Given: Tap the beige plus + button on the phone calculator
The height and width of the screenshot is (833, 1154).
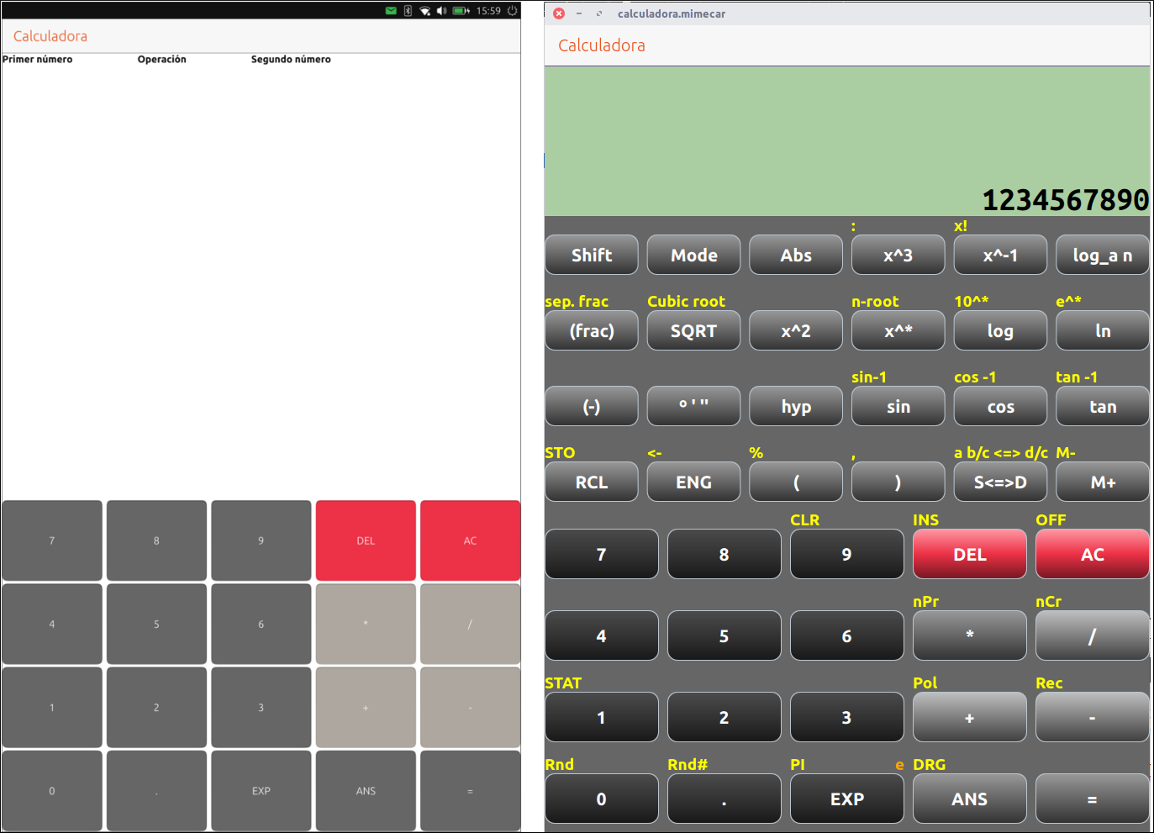Looking at the screenshot, I should coord(366,707).
